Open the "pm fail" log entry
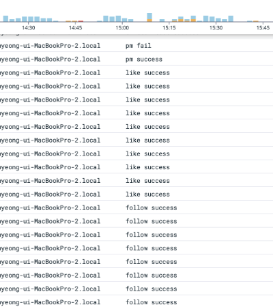This screenshot has height=307, width=273. [x=136, y=46]
